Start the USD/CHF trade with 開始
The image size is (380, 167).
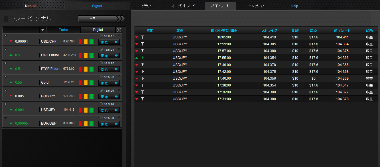point(109,42)
